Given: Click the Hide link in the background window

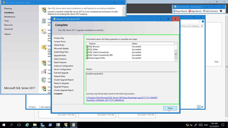Looking at the screenshot, I should point(216,62).
